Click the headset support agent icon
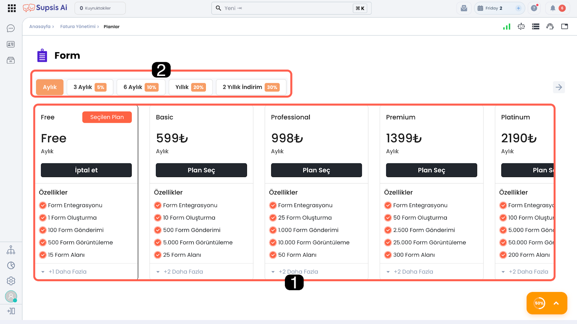The width and height of the screenshot is (577, 324). coord(550,27)
